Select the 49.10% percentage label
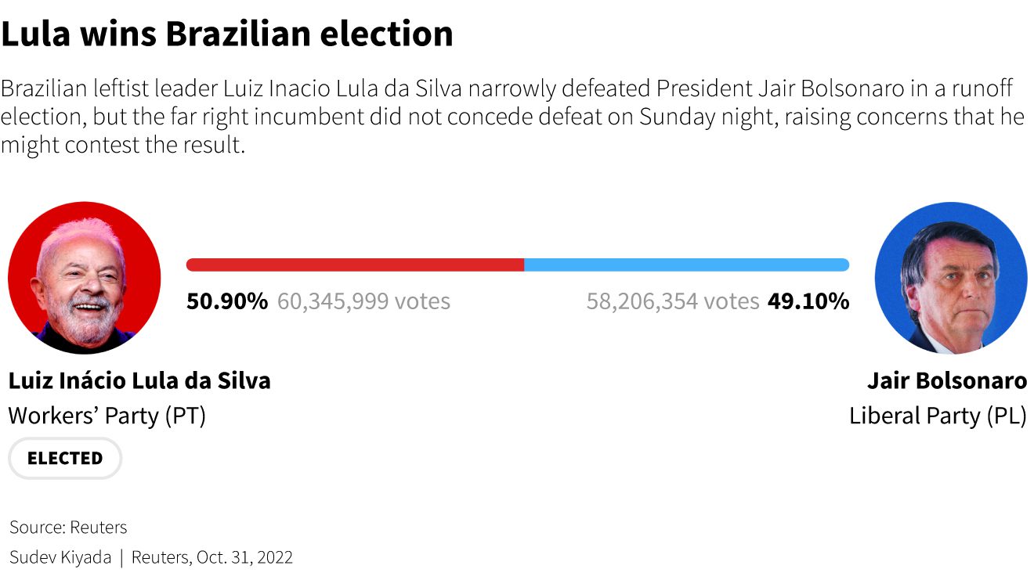The image size is (1034, 587). point(808,301)
